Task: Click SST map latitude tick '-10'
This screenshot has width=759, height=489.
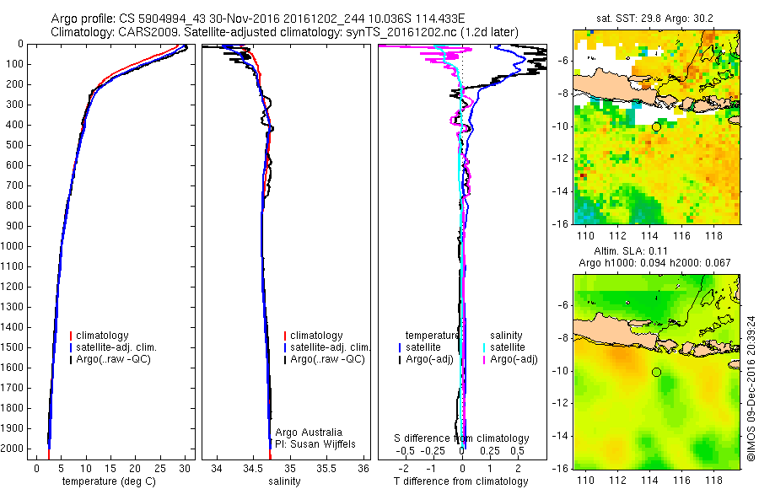Action: tap(560, 126)
